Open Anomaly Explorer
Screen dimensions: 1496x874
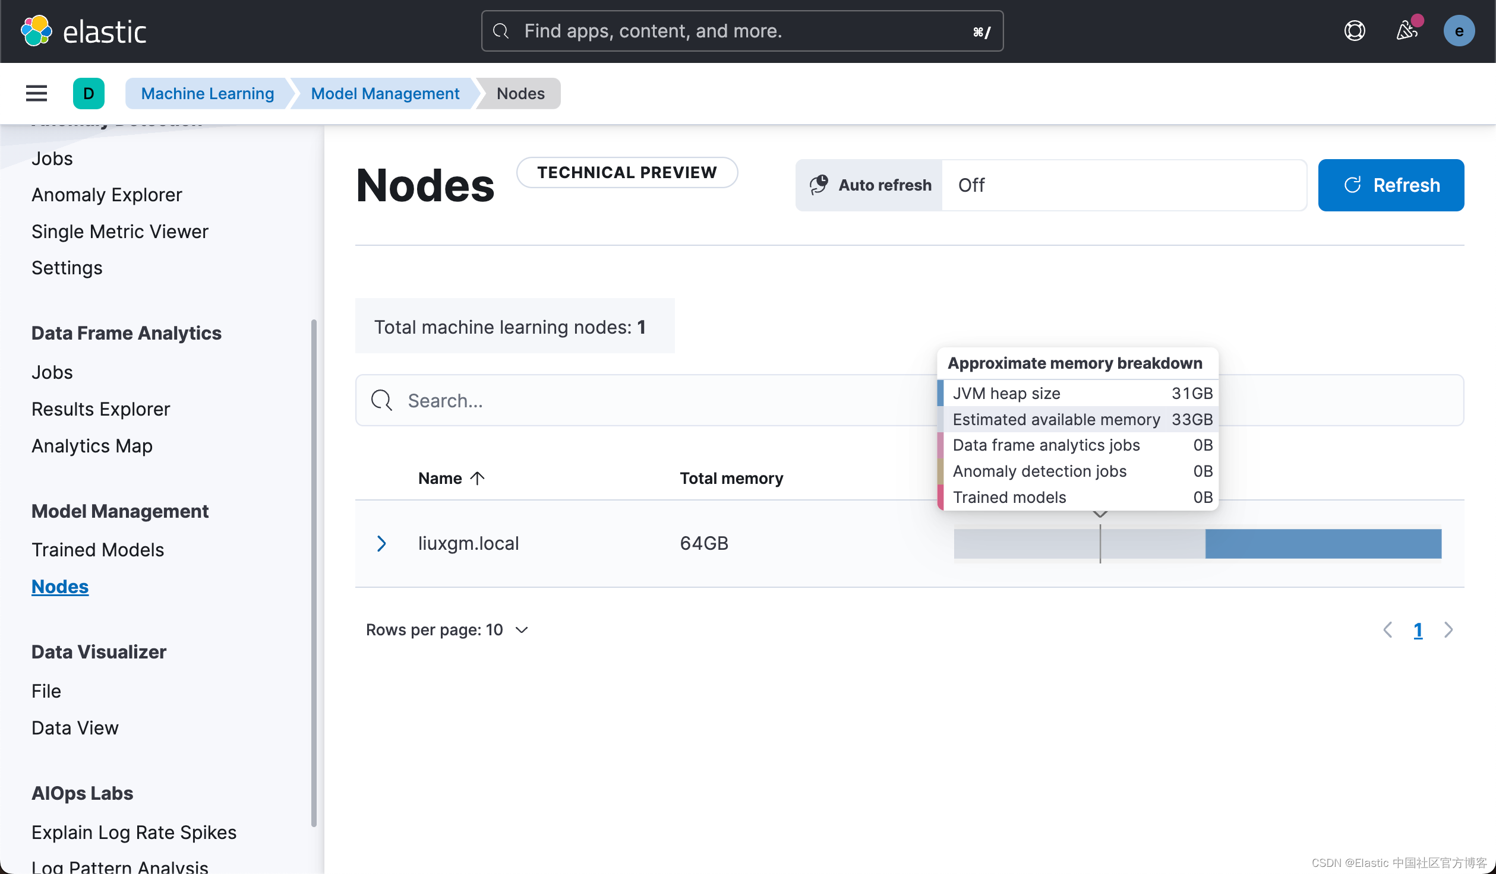(x=107, y=195)
